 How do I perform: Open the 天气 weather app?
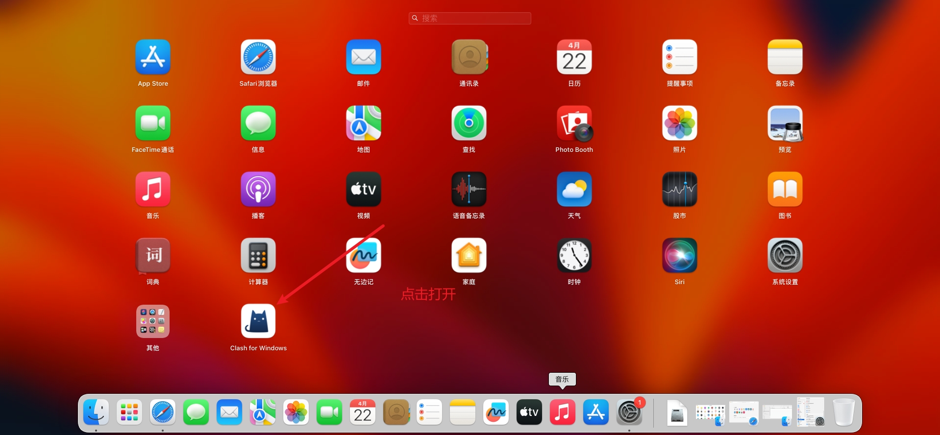[574, 190]
